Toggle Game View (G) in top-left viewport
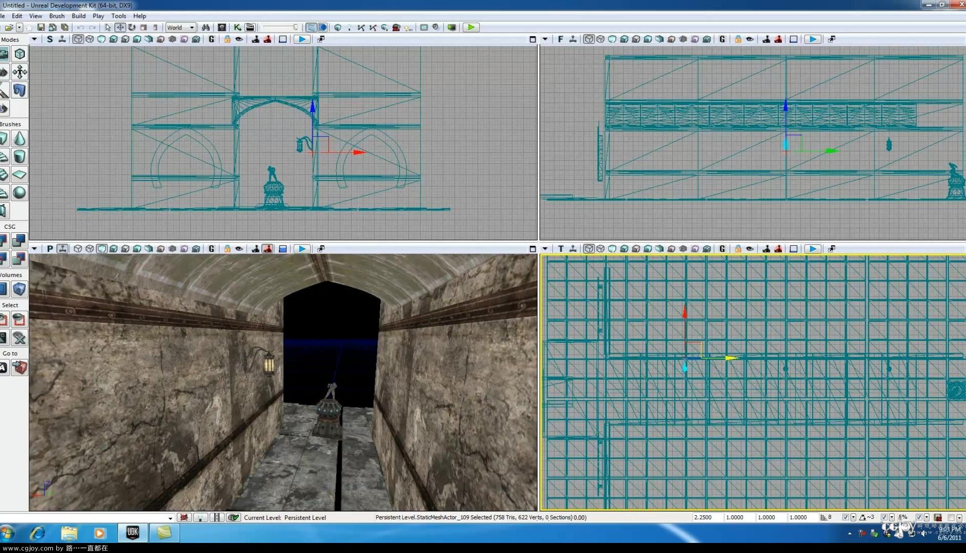 pyautogui.click(x=211, y=39)
